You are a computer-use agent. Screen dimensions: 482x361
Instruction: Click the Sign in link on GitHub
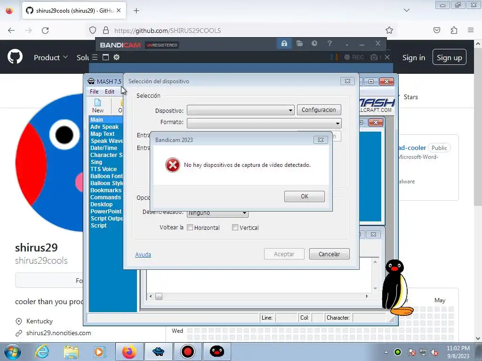pyautogui.click(x=414, y=57)
